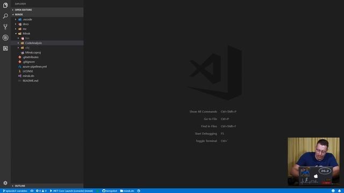Viewport: 344px width, 193px height.
Task: Click the azure-pipelines.yml Azure icon
Action: click(20, 66)
